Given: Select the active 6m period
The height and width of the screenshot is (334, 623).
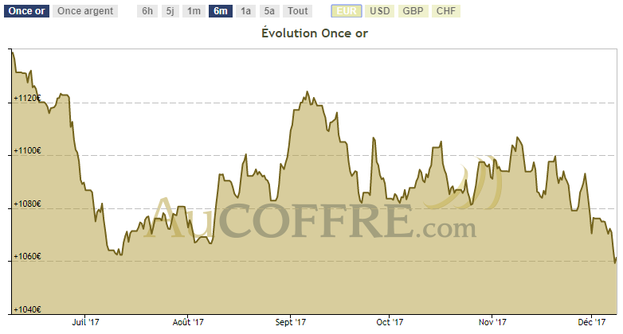Looking at the screenshot, I should (x=220, y=11).
